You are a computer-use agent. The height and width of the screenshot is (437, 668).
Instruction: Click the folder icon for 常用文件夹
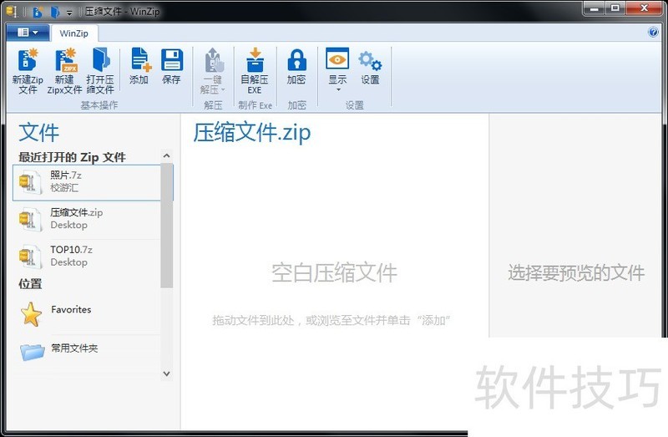[33, 352]
